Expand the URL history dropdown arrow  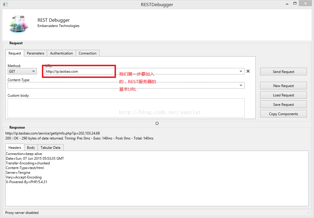[x=241, y=71]
